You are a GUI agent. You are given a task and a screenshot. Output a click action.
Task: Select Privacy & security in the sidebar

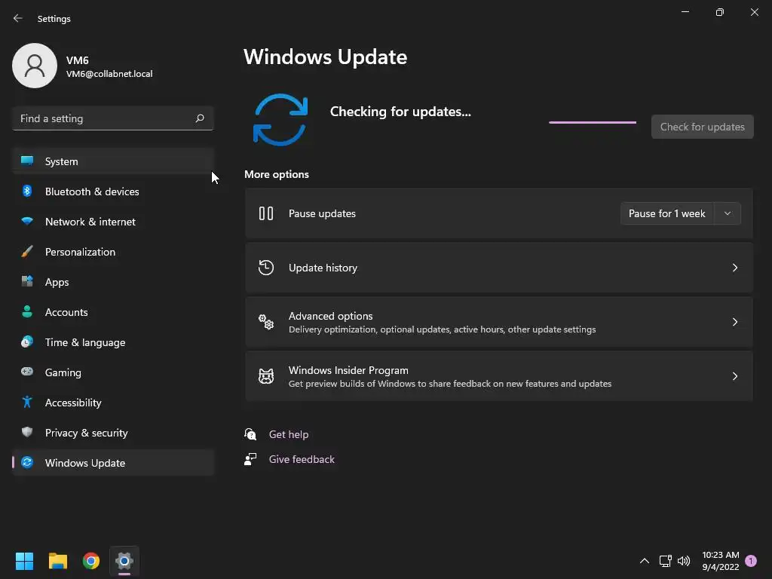click(x=113, y=433)
